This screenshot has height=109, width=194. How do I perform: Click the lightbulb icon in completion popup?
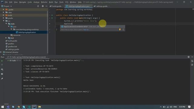point(120,30)
